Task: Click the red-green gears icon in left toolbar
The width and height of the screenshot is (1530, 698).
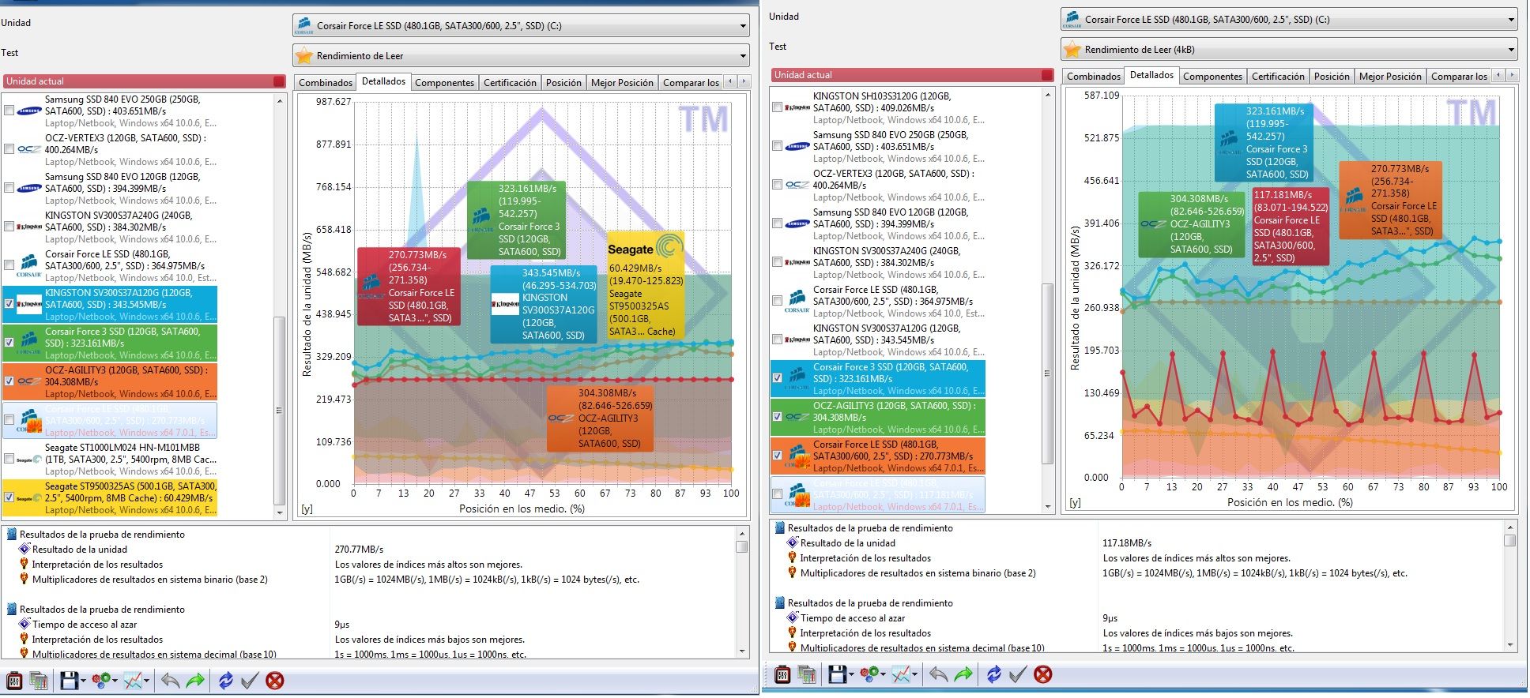Action: (100, 680)
